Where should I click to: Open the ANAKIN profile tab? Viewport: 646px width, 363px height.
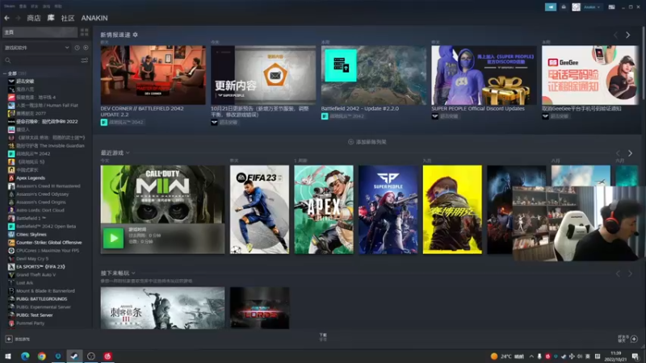coord(94,18)
